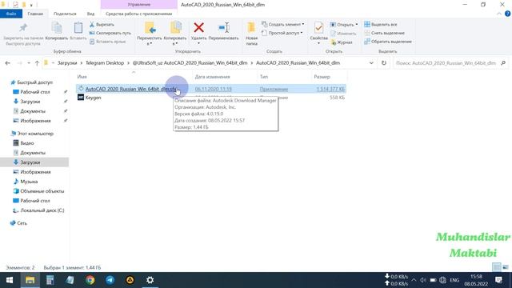Open Видео folder in sidebar
This screenshot has width=512, height=288.
26,143
